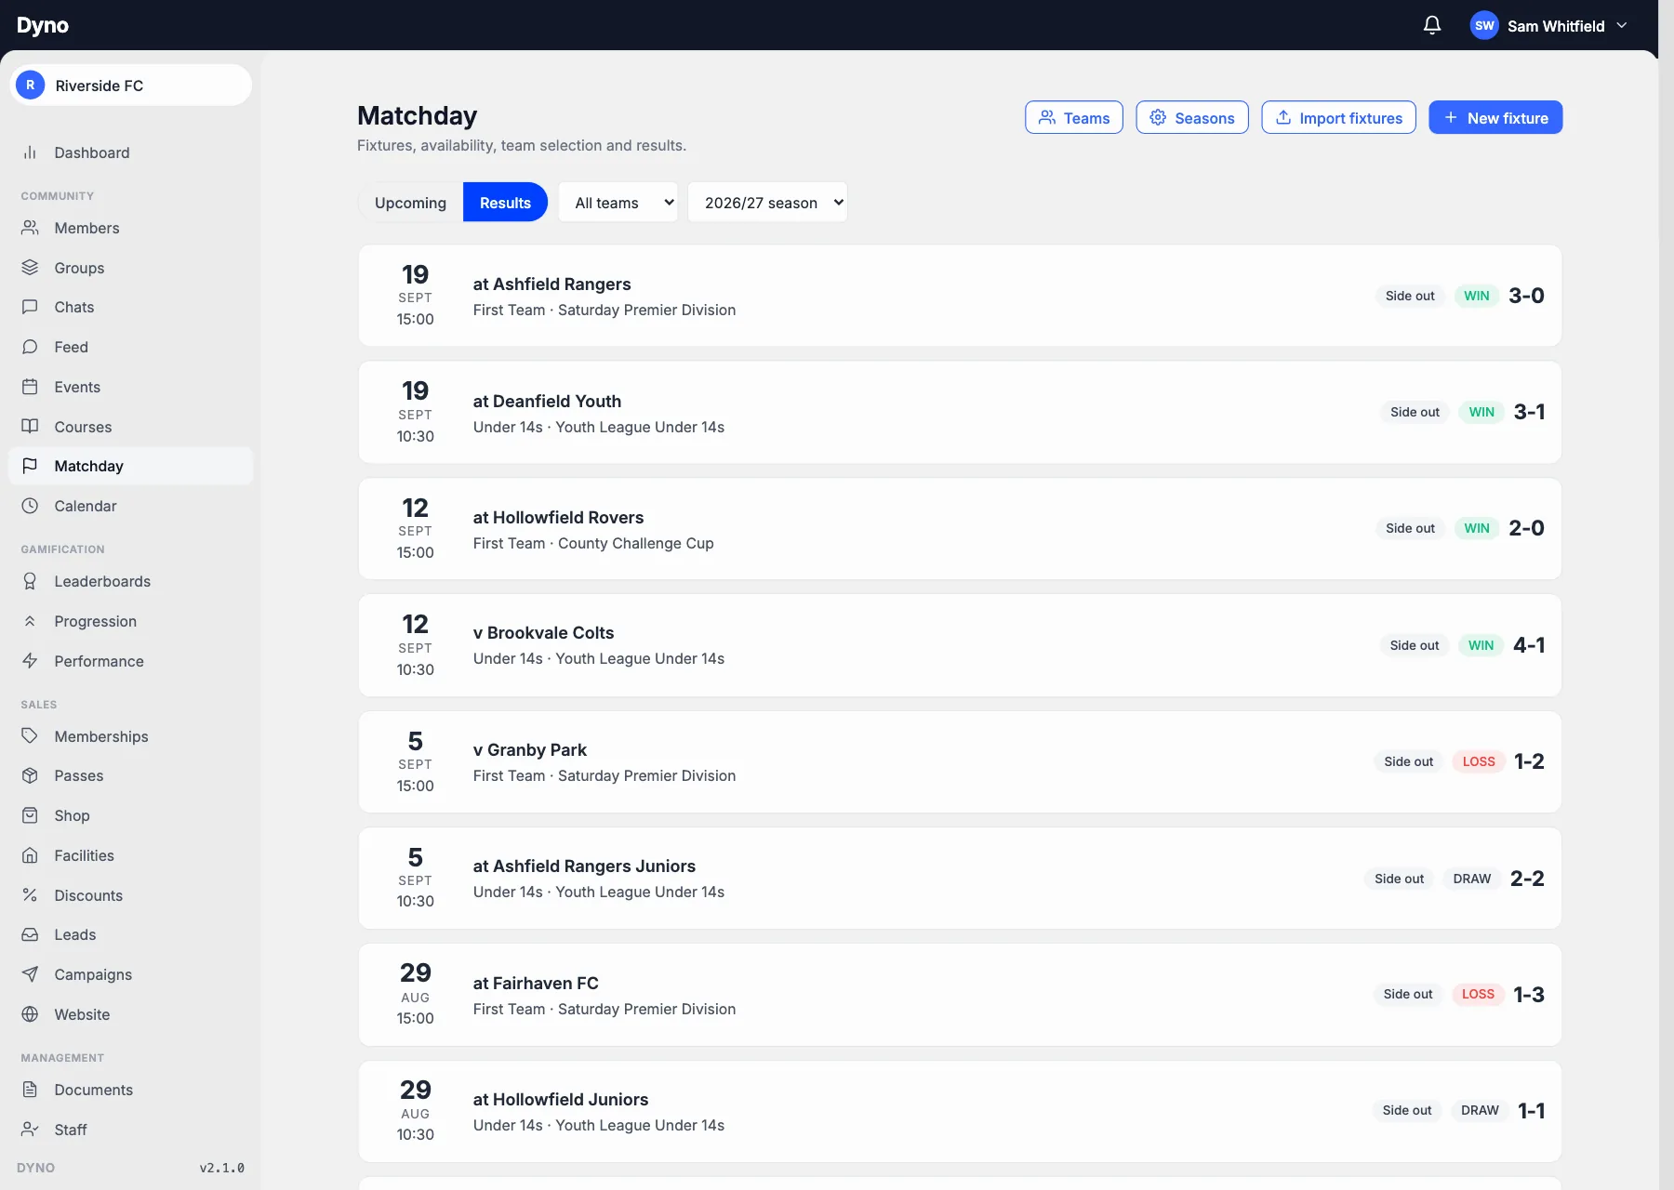This screenshot has height=1190, width=1674.
Task: Open the Teams button
Action: point(1074,117)
